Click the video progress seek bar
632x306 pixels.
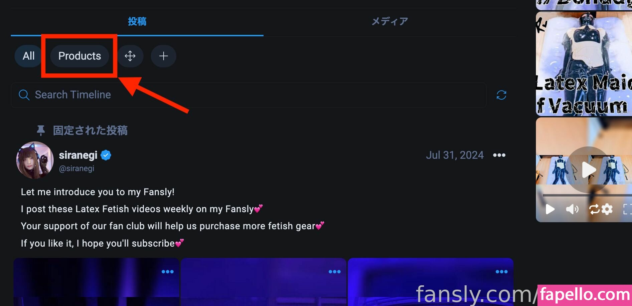(x=587, y=195)
